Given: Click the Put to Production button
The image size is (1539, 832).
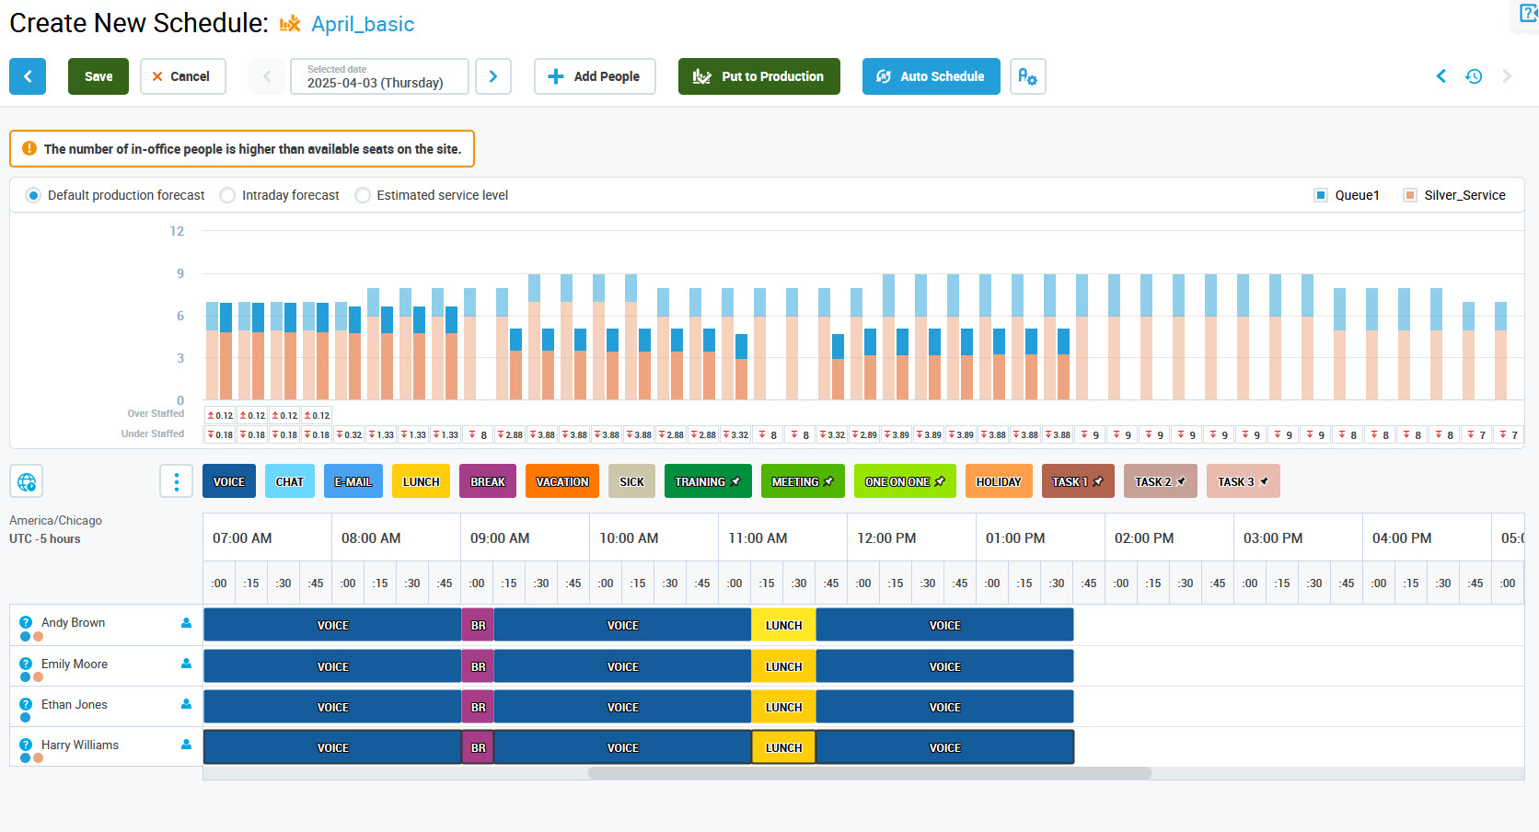Looking at the screenshot, I should [x=758, y=76].
